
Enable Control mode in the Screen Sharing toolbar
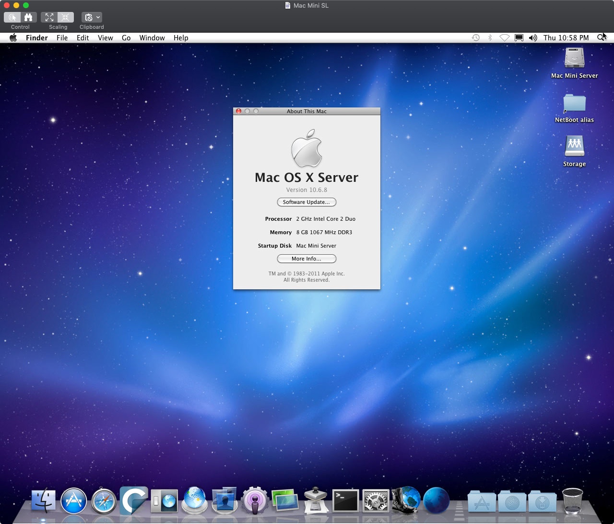(x=13, y=17)
